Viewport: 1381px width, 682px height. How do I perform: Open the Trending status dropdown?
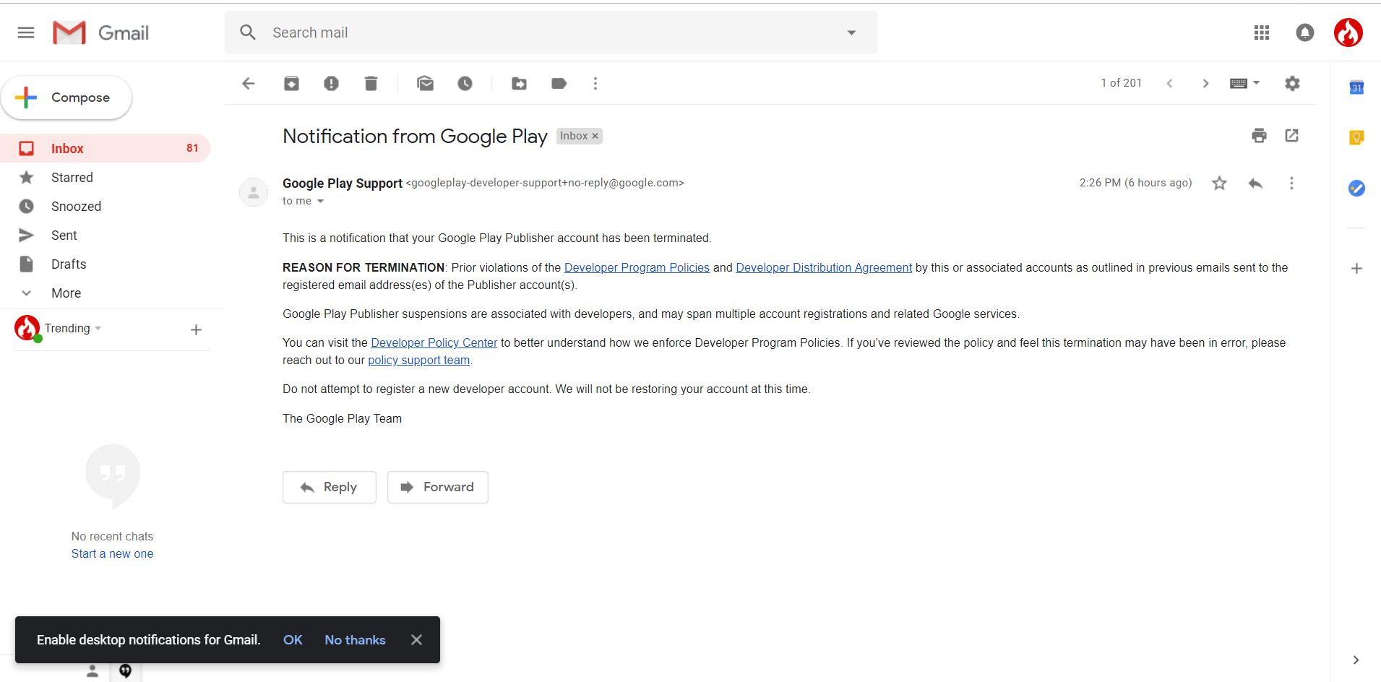[x=72, y=328]
